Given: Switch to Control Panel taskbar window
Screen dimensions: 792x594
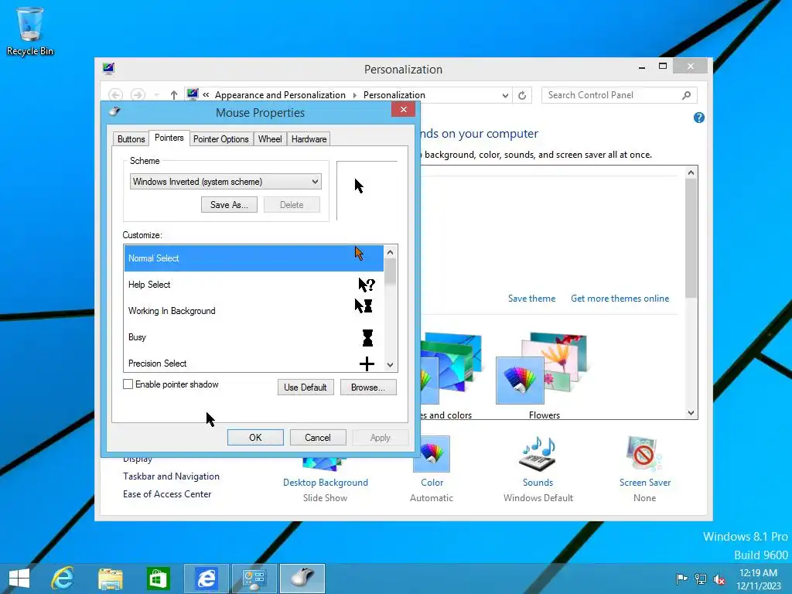Looking at the screenshot, I should pos(254,579).
